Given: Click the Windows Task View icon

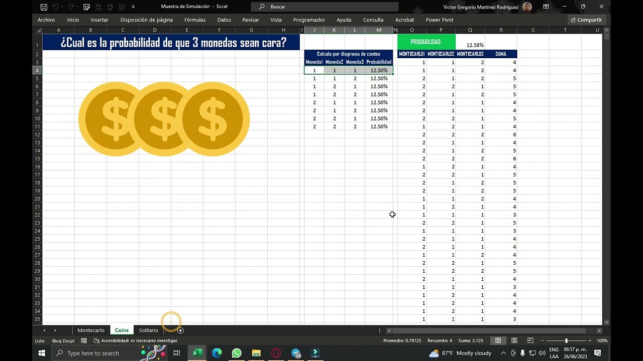Looking at the screenshot, I should tap(176, 353).
